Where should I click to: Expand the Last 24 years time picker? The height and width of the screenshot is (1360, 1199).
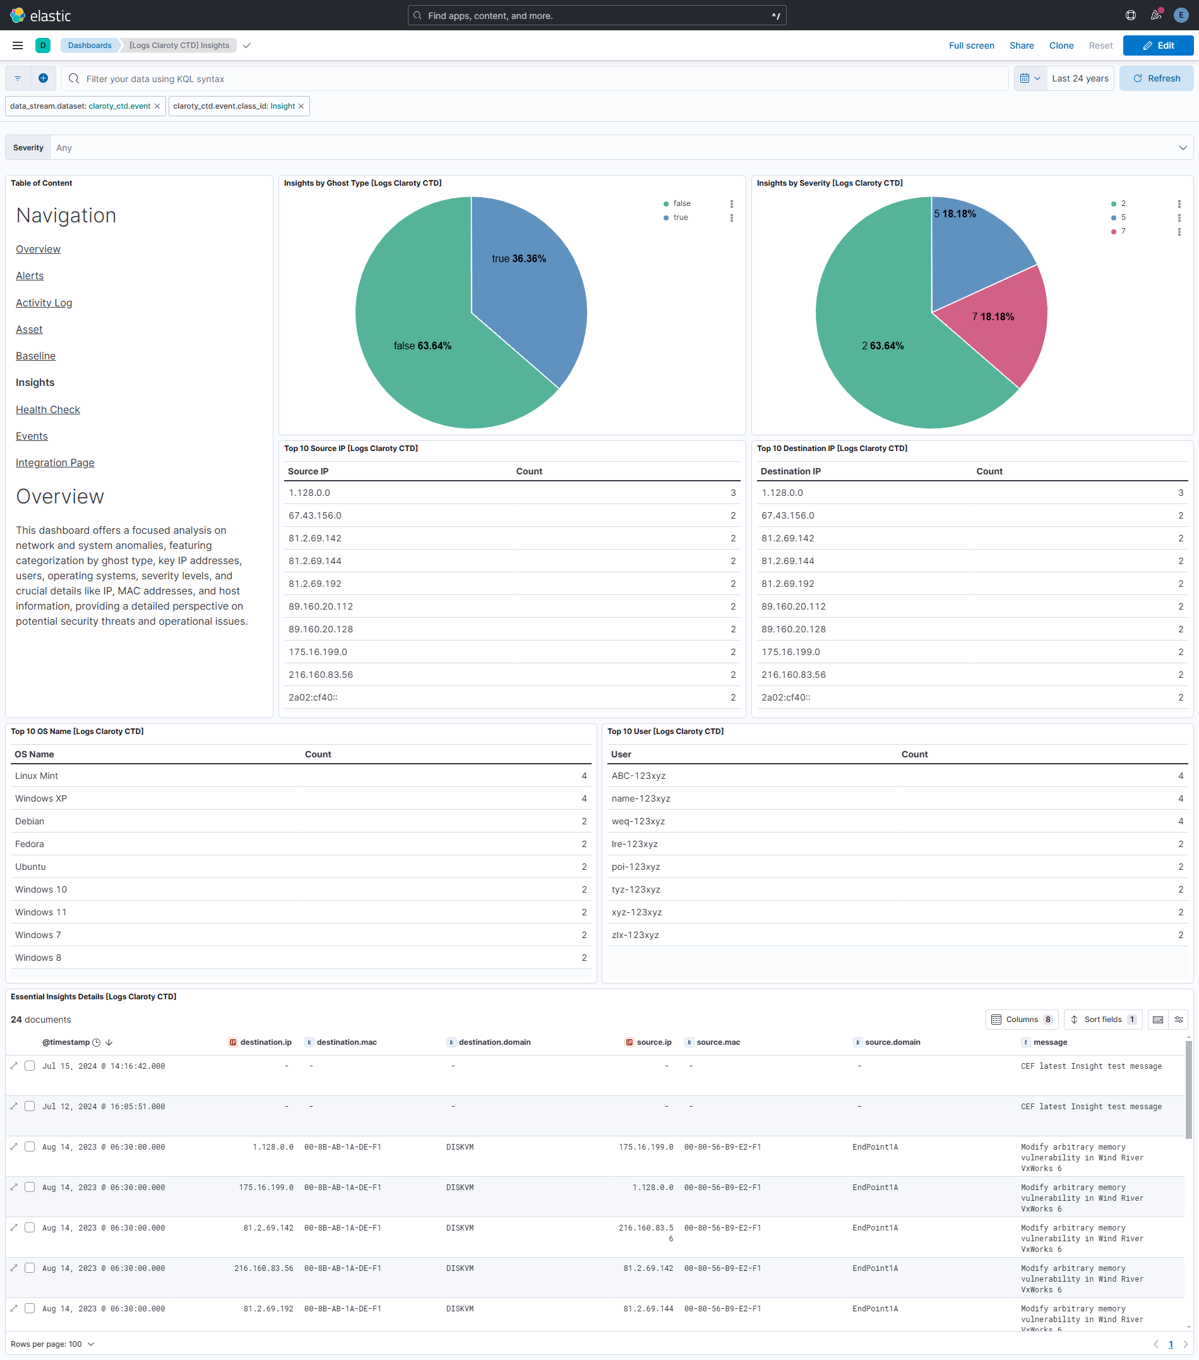1079,78
